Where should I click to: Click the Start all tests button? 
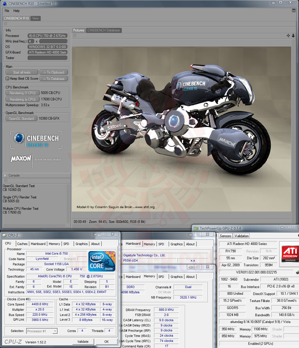click(x=22, y=72)
